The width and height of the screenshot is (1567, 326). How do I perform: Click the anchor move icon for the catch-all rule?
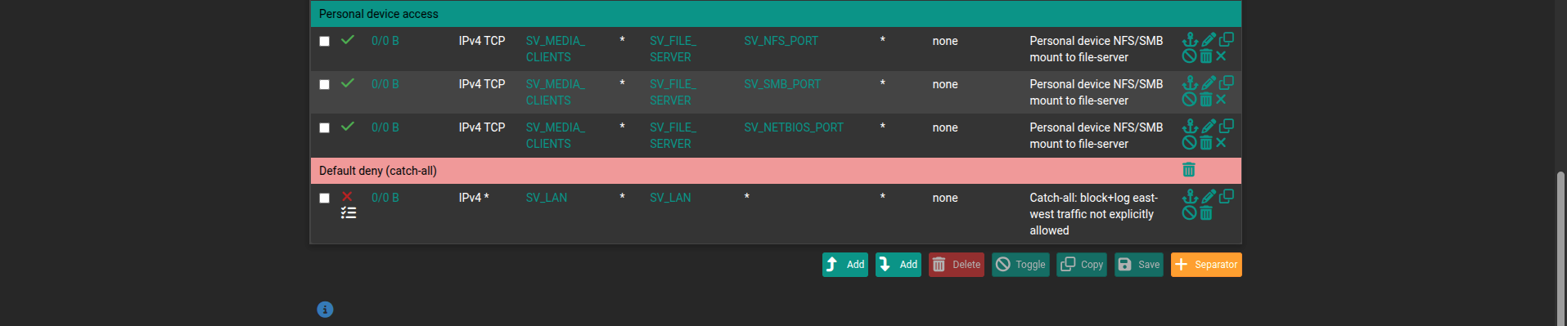point(1190,196)
